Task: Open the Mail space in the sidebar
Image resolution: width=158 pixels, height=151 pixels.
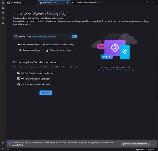Action: [3, 3]
